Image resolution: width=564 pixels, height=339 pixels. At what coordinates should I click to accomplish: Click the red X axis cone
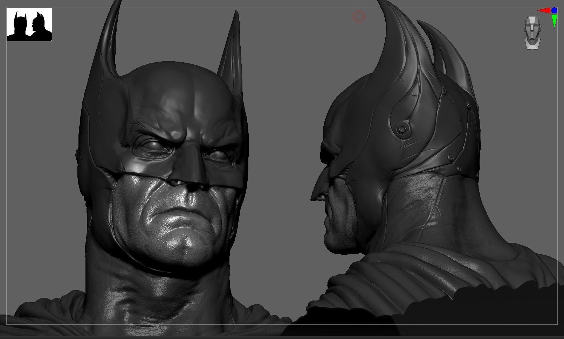point(544,10)
